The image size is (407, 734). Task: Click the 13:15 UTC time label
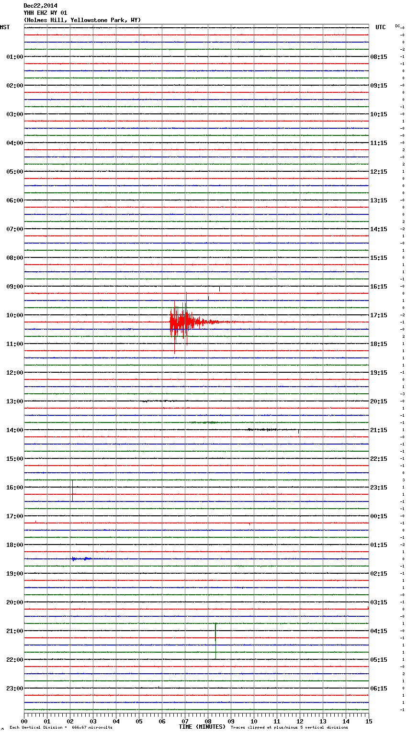(x=379, y=200)
